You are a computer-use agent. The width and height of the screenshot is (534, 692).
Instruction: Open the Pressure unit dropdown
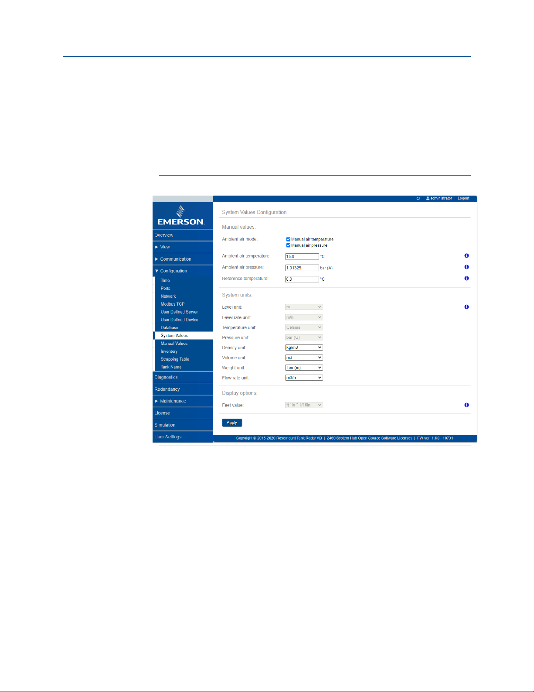pos(304,337)
